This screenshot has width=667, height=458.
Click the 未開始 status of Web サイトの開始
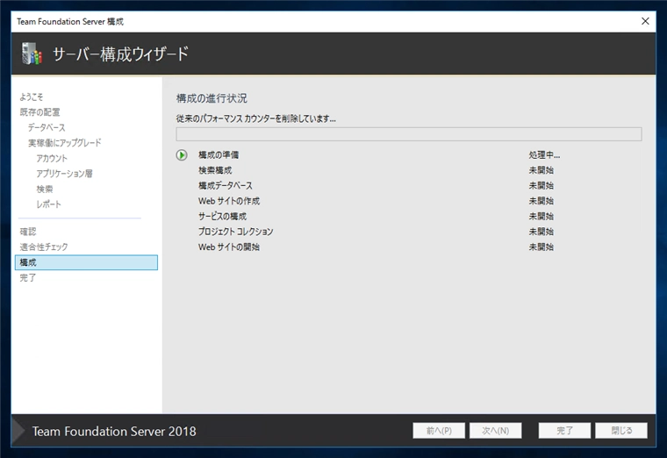541,247
